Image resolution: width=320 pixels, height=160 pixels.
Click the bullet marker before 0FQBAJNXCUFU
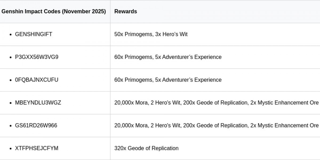point(11,80)
